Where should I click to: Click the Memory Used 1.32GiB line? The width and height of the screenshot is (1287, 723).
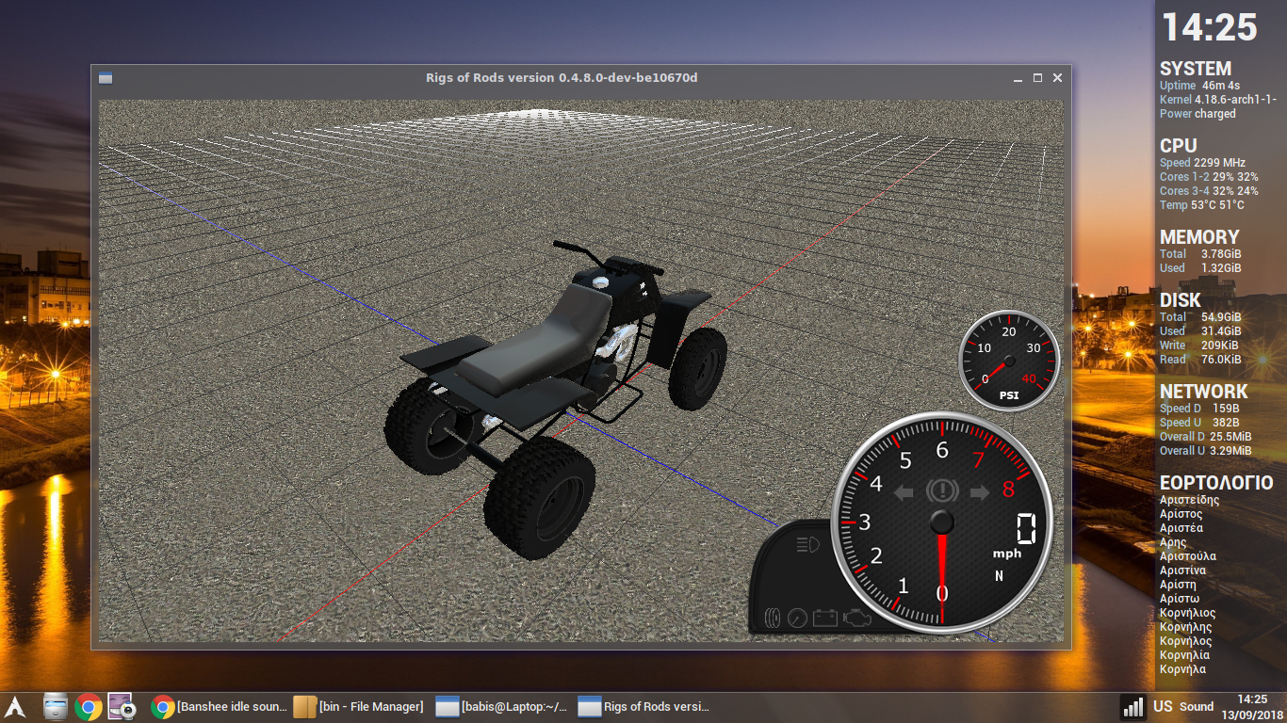tap(1200, 268)
